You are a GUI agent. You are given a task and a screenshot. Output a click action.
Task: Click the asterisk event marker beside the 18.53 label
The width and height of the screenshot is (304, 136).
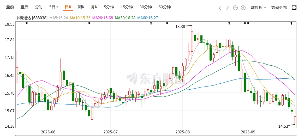(x=27, y=23)
